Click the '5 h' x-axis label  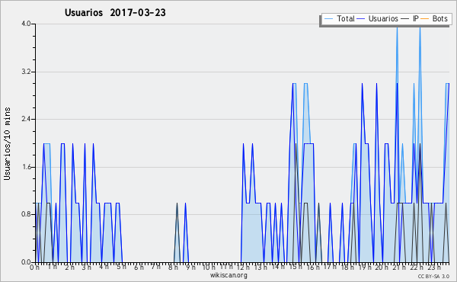point(121,268)
